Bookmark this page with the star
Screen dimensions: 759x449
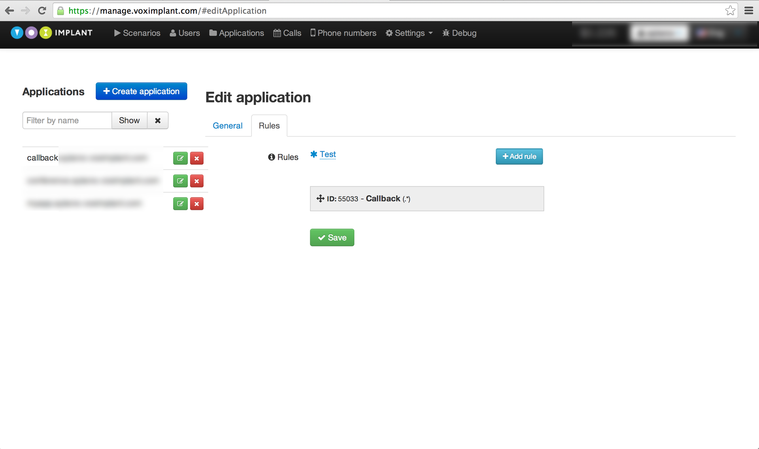[730, 11]
